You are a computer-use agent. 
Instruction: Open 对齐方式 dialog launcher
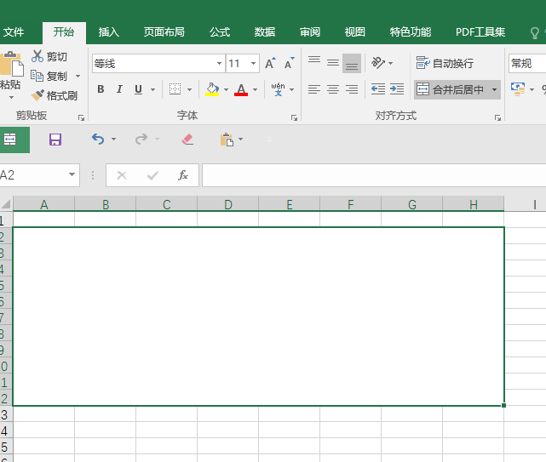[497, 118]
